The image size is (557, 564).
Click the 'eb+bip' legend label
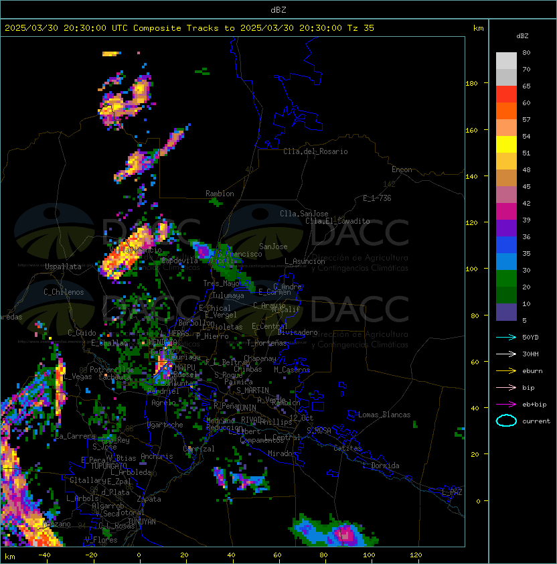[534, 405]
